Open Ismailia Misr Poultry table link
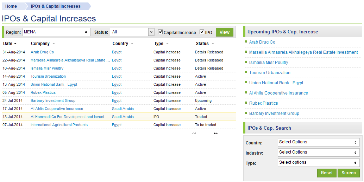This screenshot has width=364, height=182. pyautogui.click(x=47, y=68)
